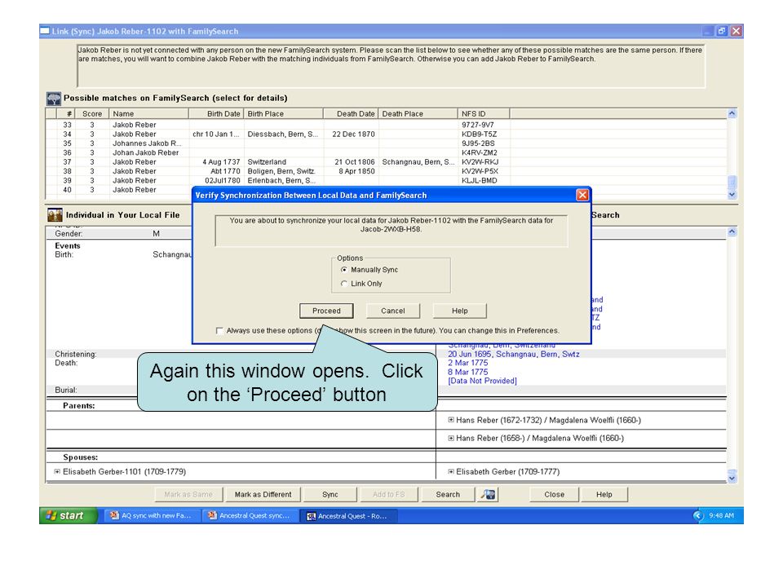
Task: Click FamilySearch death date 2 Mar 1775
Action: point(467,363)
